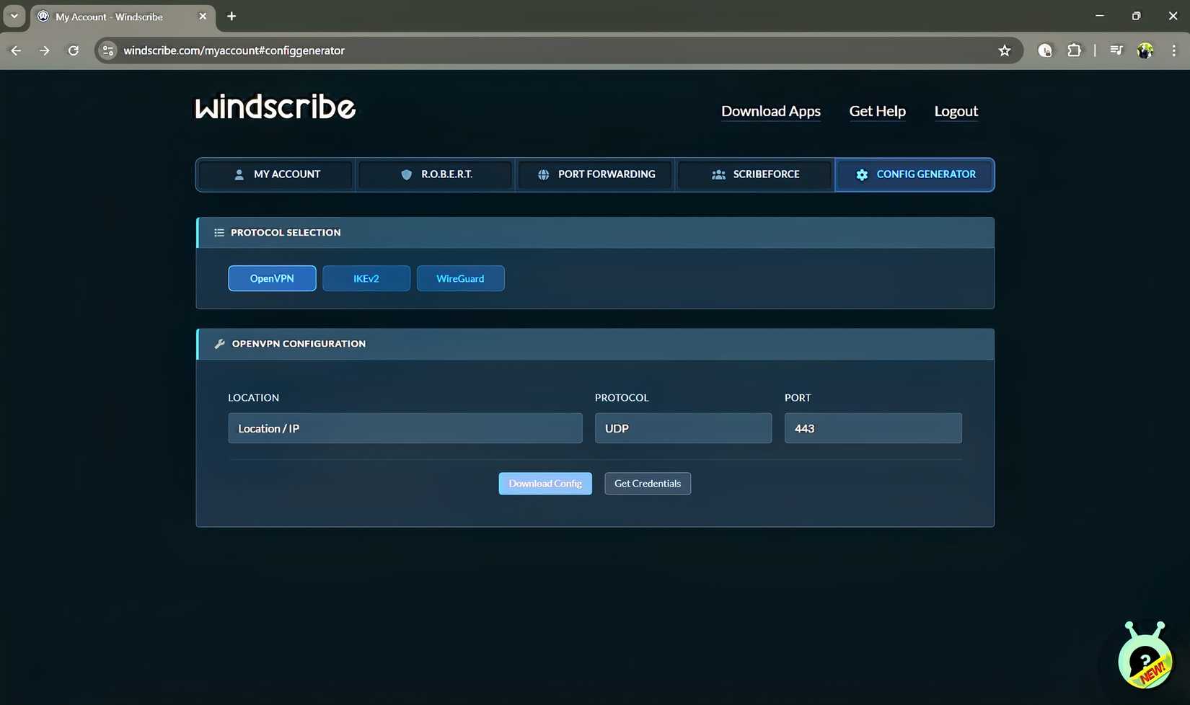Click the site information icon in address bar
The image size is (1190, 705).
click(108, 50)
